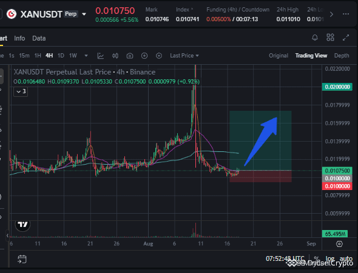Image resolution: width=358 pixels, height=273 pixels.
Task: Click the 07:52:48 UTC time zone display
Action: tap(285, 259)
